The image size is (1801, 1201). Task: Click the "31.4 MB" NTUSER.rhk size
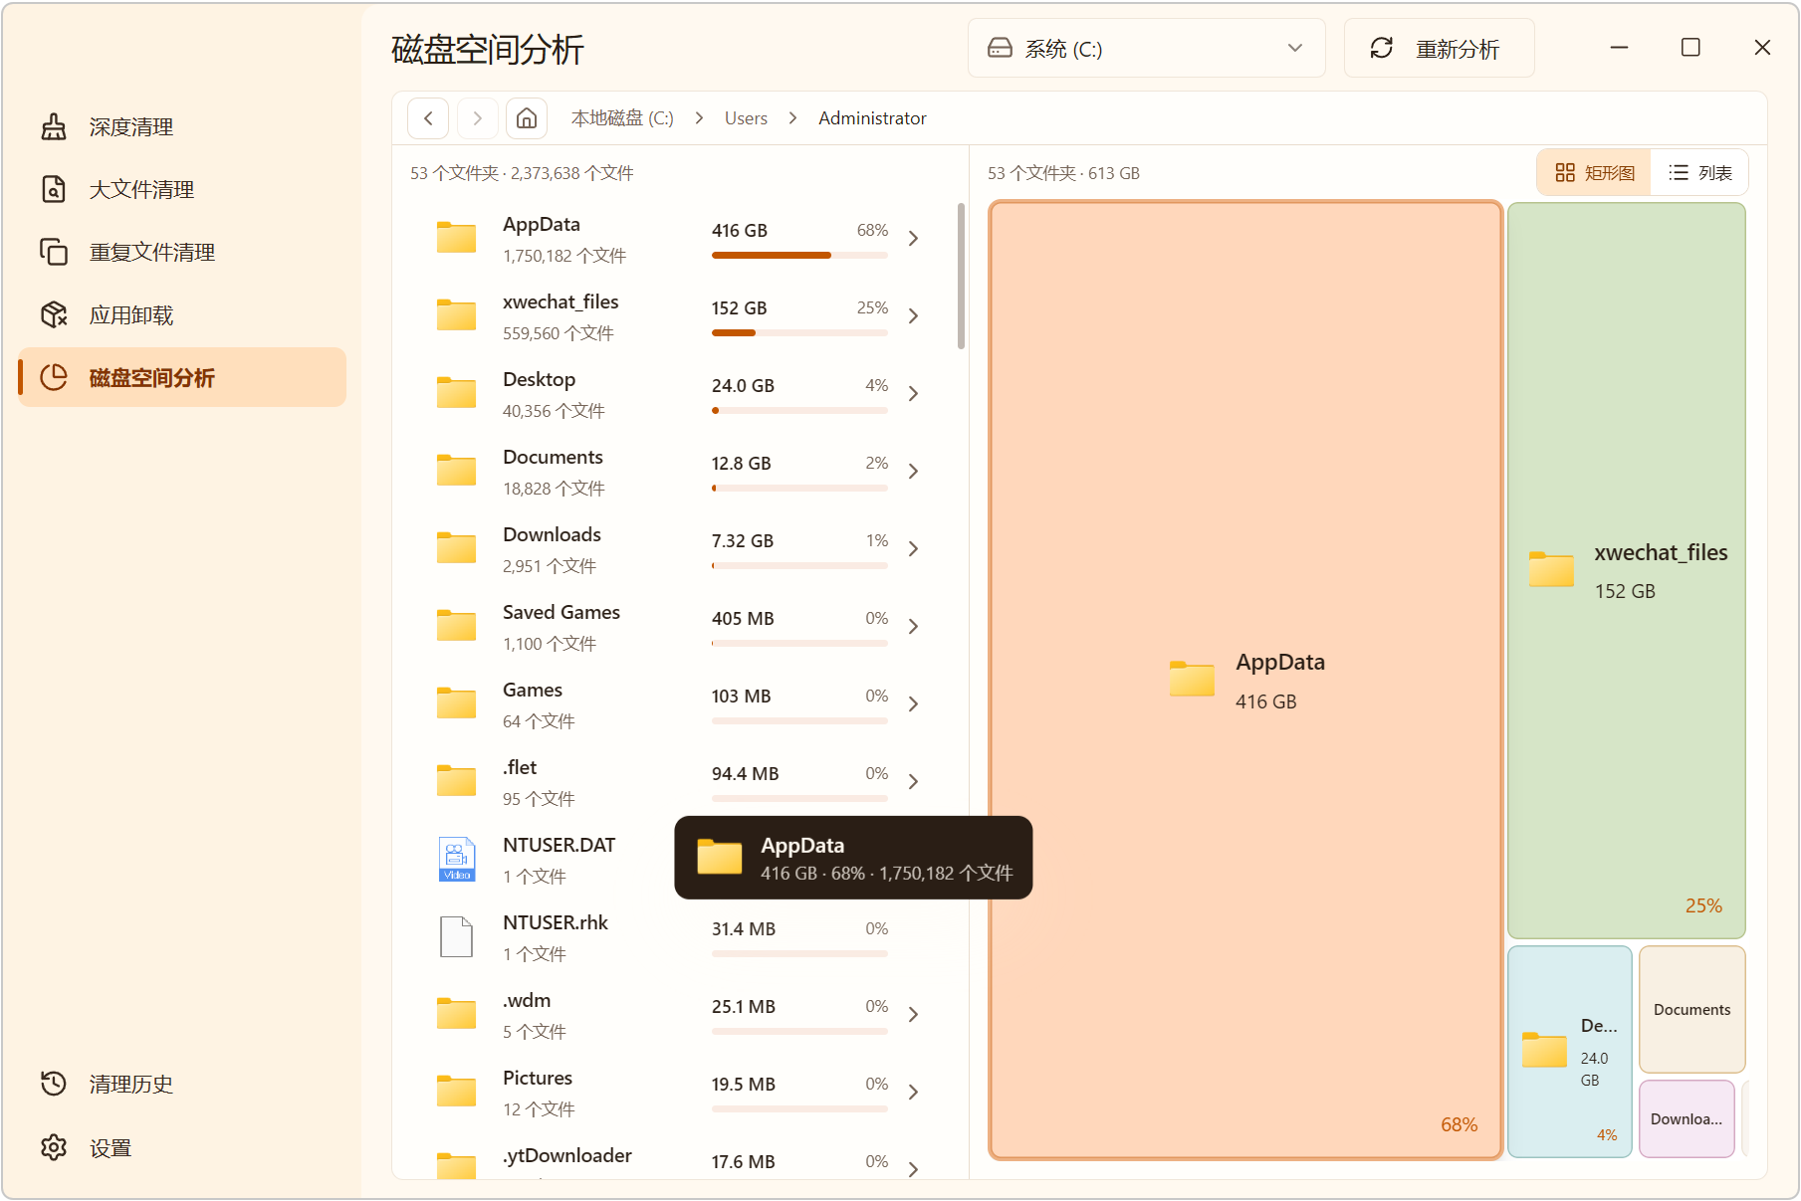tap(744, 928)
